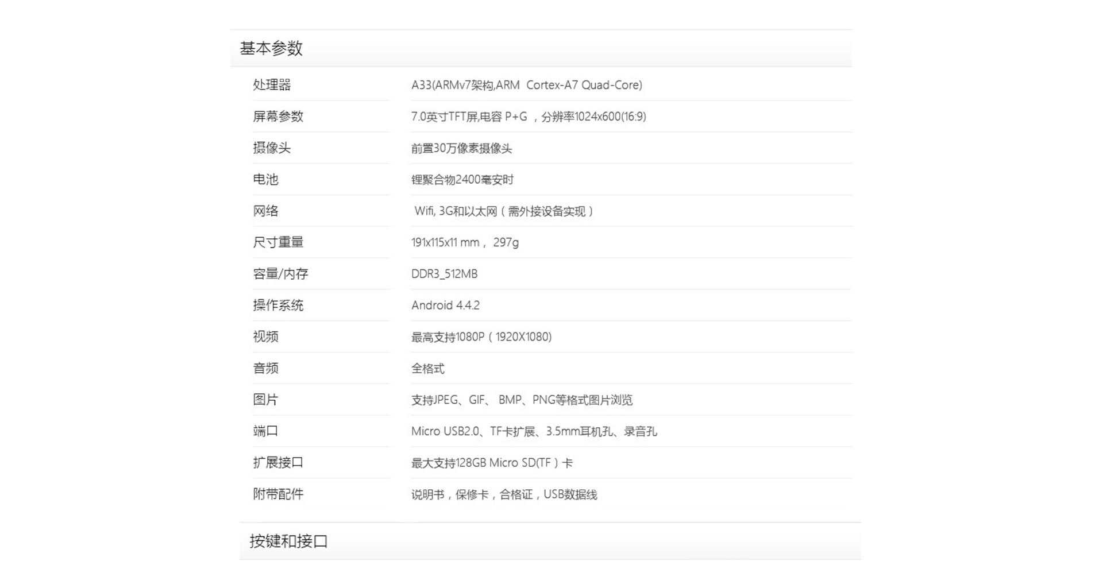Image resolution: width=1103 pixels, height=561 pixels.
Task: Click the 全格式 audio format value
Action: click(427, 369)
